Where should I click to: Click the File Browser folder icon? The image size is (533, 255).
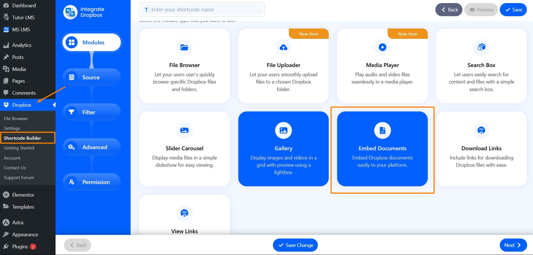[x=184, y=47]
